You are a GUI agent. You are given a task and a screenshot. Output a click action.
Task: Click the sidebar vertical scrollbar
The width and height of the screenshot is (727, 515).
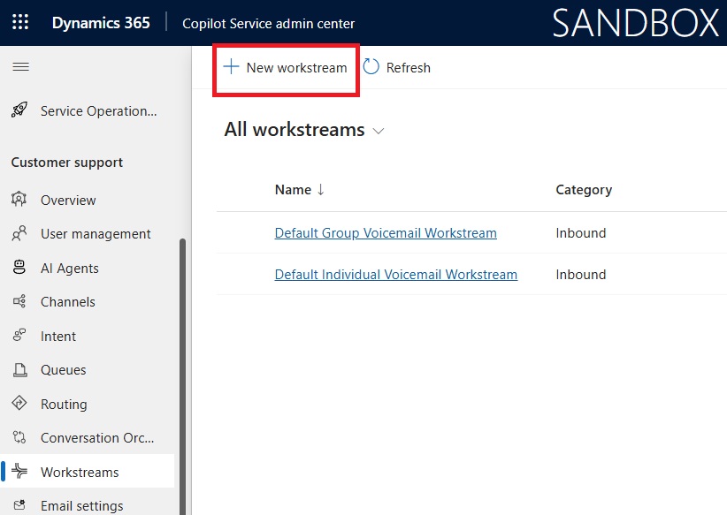pyautogui.click(x=182, y=376)
